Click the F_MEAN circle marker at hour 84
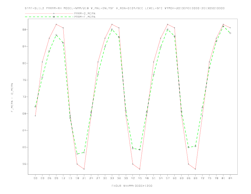Viewport: 251px width, 194px height. click(230, 33)
